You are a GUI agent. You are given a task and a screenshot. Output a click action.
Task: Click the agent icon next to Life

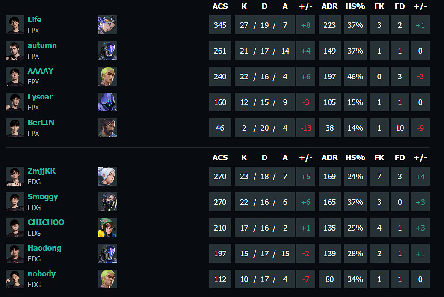pos(107,25)
